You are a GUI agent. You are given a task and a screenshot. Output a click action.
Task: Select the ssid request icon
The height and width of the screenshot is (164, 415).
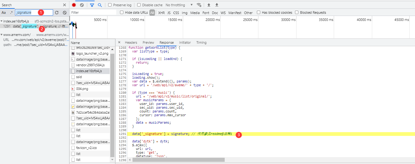coord(73,77)
